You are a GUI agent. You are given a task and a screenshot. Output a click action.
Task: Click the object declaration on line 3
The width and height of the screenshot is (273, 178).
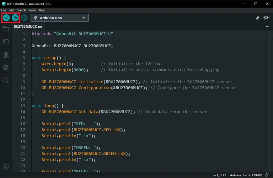tap(72, 46)
